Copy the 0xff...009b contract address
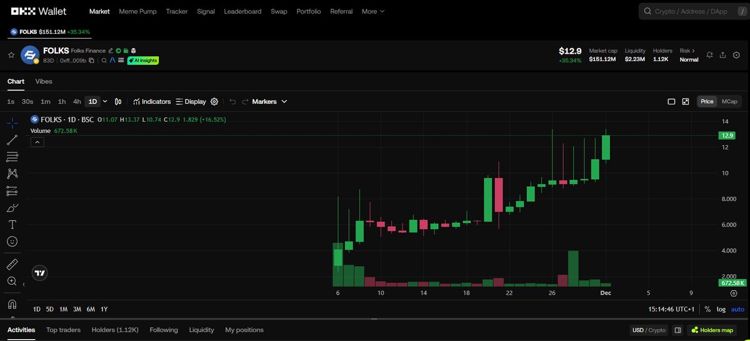The width and height of the screenshot is (750, 341). (x=91, y=61)
